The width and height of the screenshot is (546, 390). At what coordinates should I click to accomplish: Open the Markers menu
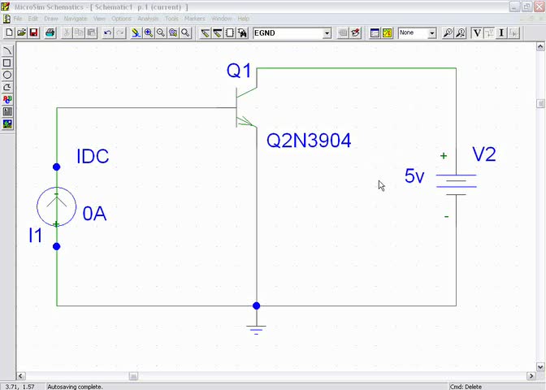coord(195,19)
